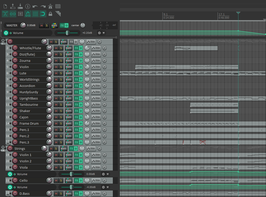Click the undo arrow icon
Image resolution: width=266 pixels, height=197 pixels.
pyautogui.click(x=35, y=7)
